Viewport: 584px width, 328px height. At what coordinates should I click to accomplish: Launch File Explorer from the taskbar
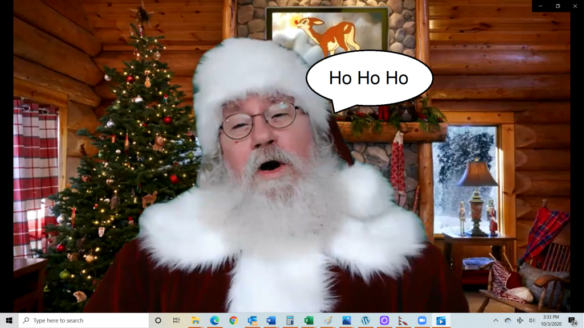[x=196, y=321]
